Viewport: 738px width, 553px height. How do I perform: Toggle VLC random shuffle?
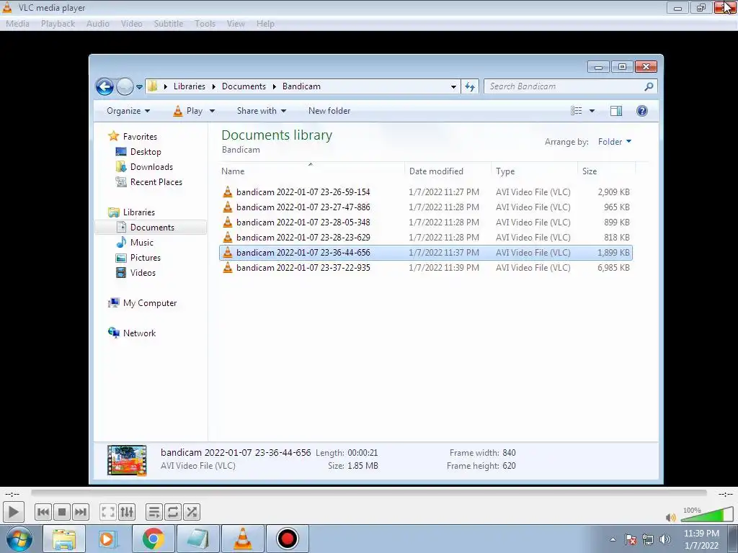192,512
